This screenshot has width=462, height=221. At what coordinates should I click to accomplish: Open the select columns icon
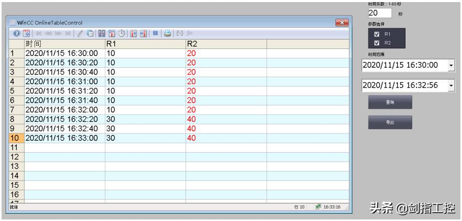point(111,33)
